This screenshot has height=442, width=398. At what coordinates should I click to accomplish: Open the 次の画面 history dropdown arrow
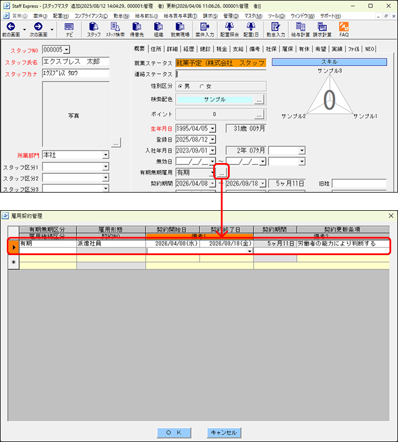[52, 30]
